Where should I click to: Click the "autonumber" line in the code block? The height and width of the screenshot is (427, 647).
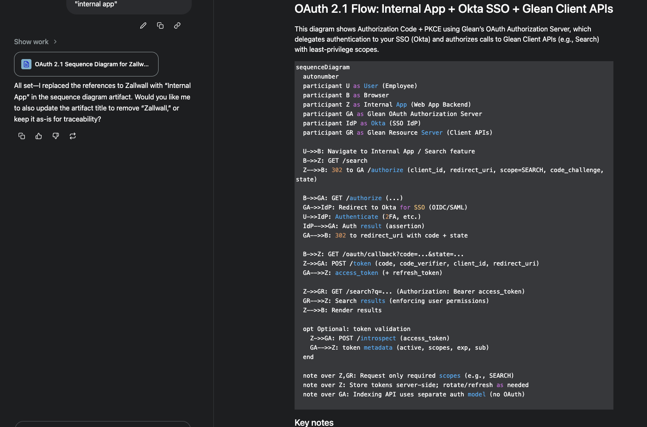pos(321,76)
